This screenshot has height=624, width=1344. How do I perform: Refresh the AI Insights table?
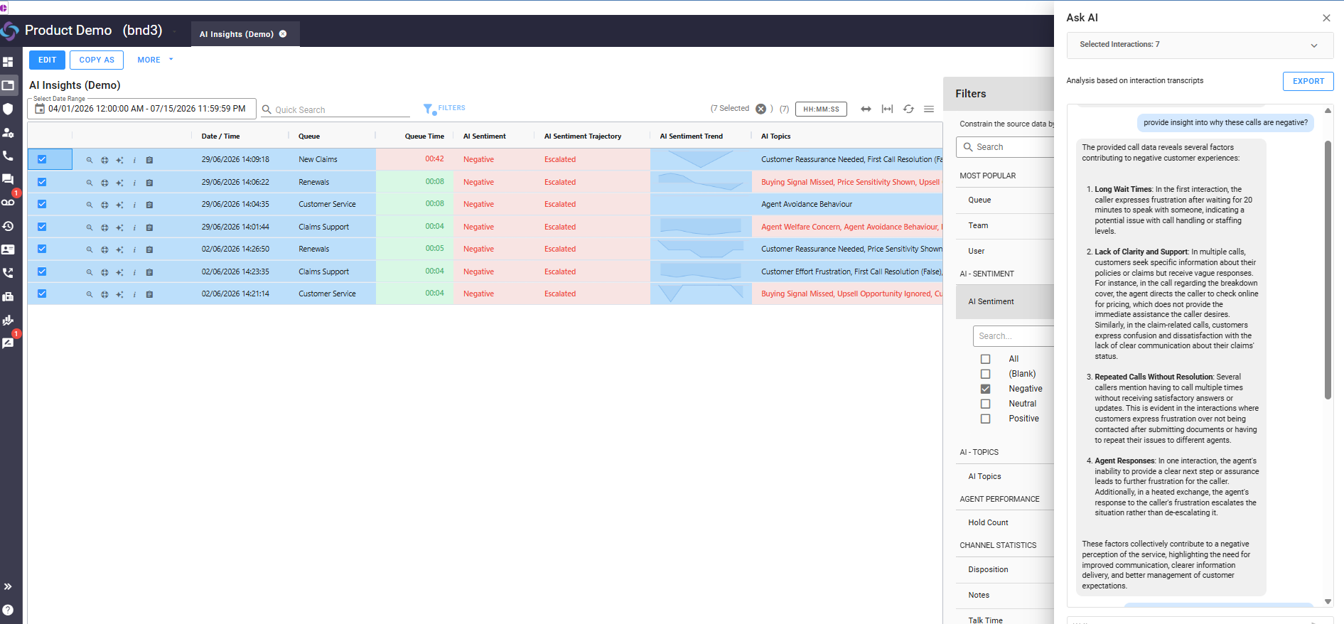(908, 109)
